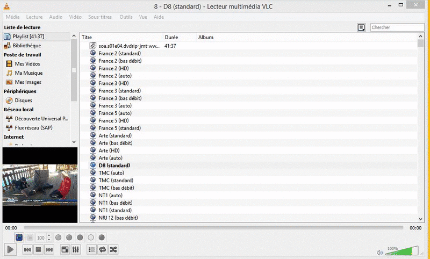The image size is (430, 259).
Task: Start playback with the Play button
Action: (10, 249)
